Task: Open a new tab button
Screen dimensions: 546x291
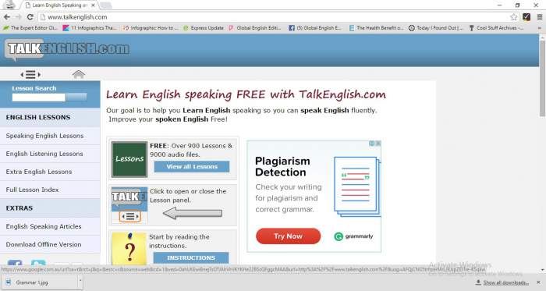Action: pyautogui.click(x=106, y=5)
